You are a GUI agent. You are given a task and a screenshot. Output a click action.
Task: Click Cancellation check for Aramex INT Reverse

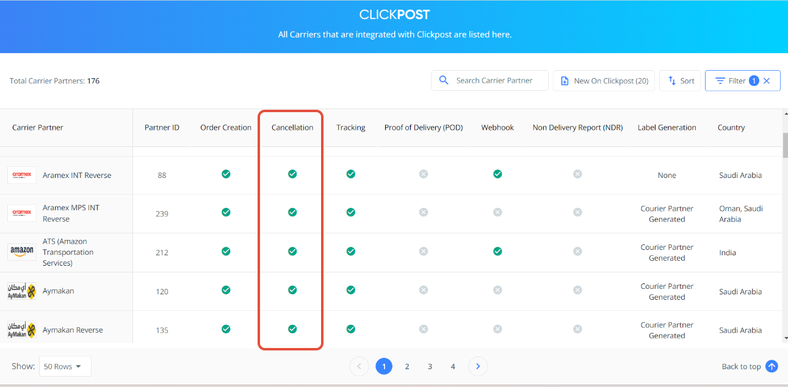(292, 174)
